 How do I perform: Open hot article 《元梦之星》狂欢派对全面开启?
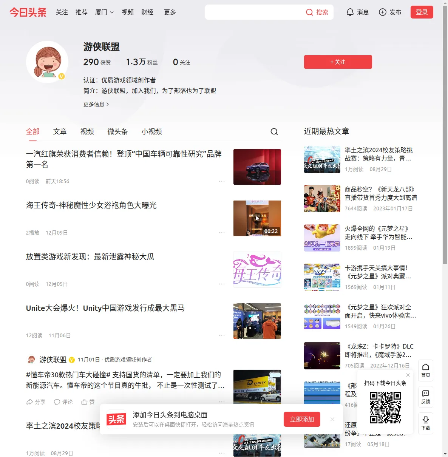(x=381, y=311)
